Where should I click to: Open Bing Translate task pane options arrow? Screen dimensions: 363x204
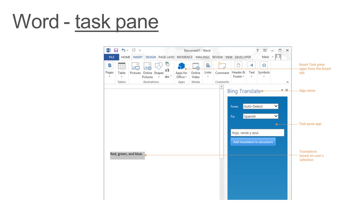(x=282, y=90)
